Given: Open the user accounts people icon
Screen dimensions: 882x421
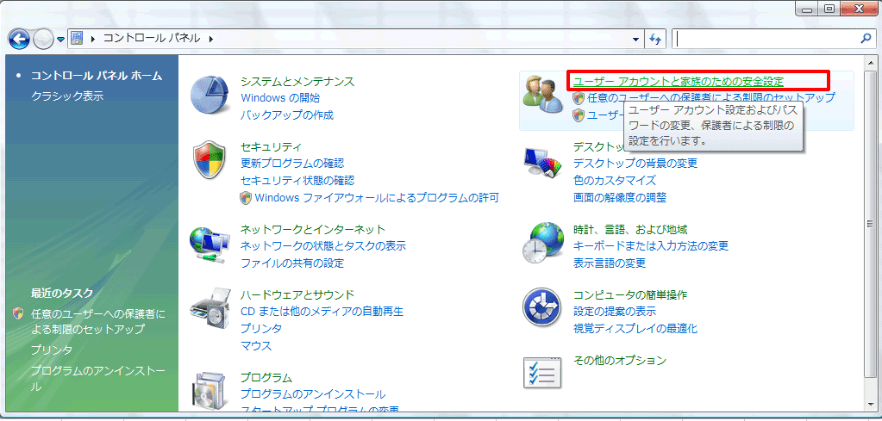Looking at the screenshot, I should pyautogui.click(x=543, y=95).
